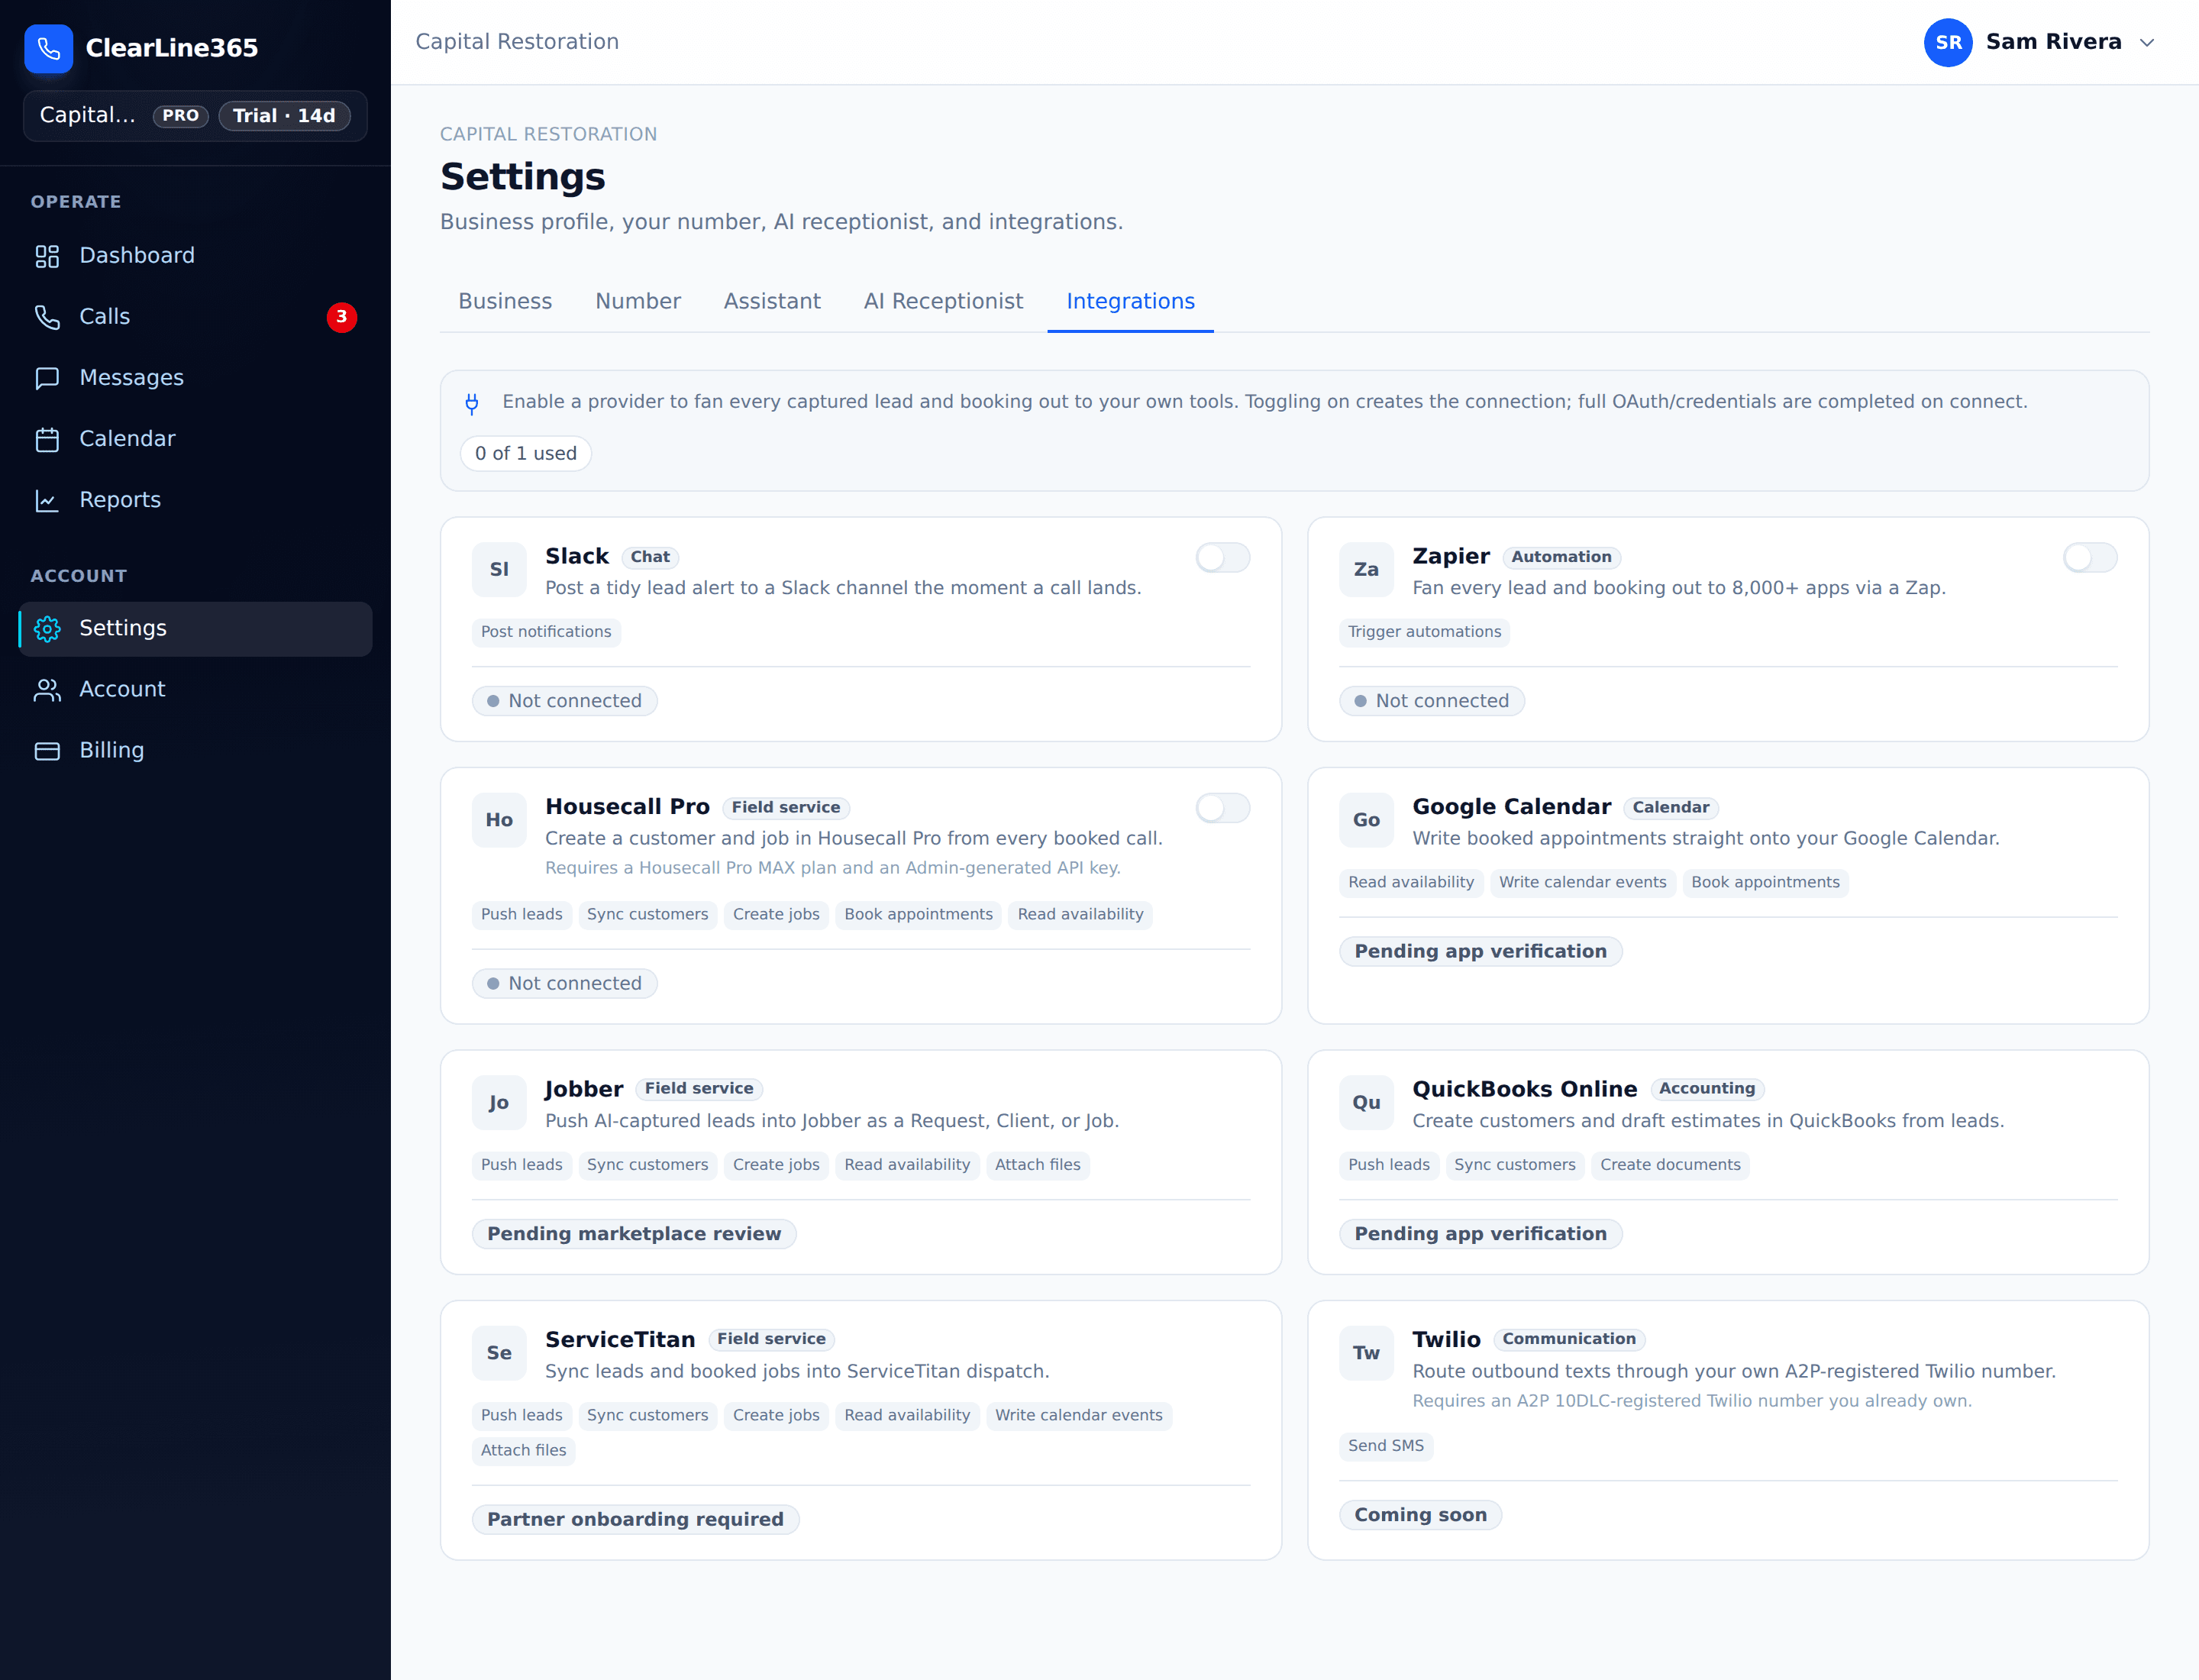Open Reports in the sidebar
Screen dimensions: 2199x1680
(195, 500)
